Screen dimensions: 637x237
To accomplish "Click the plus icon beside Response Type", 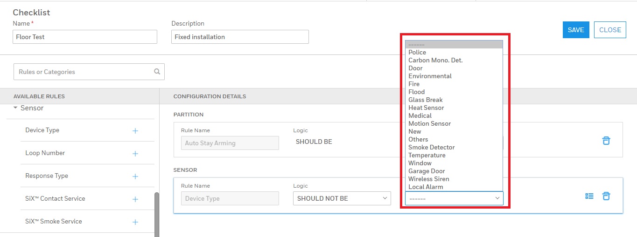I will click(x=135, y=176).
